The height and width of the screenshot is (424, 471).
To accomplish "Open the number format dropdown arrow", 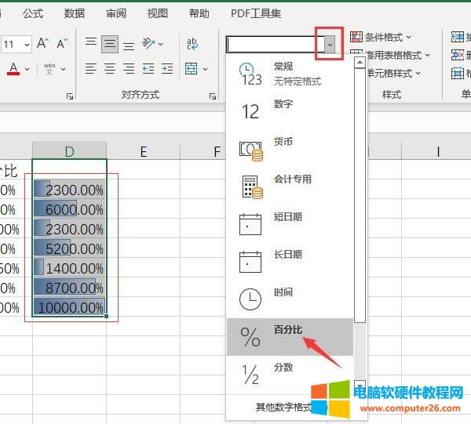I will (x=330, y=45).
